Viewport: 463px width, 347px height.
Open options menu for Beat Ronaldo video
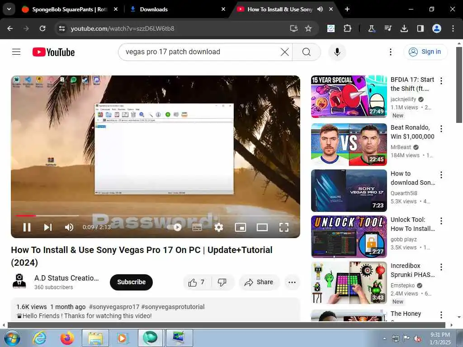(441, 129)
